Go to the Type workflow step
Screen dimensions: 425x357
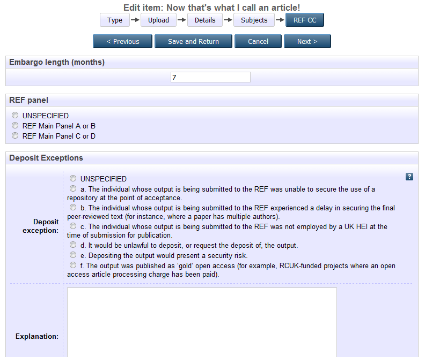pyautogui.click(x=115, y=20)
